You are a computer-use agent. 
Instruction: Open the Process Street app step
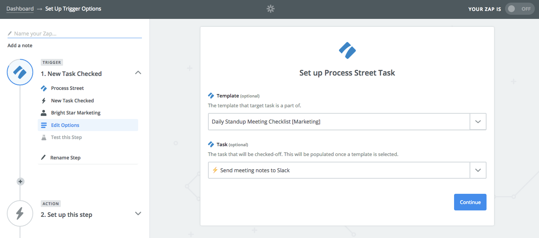68,88
